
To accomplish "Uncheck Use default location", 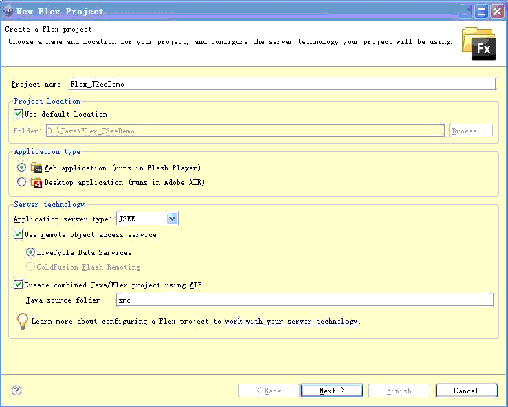I will 18,113.
